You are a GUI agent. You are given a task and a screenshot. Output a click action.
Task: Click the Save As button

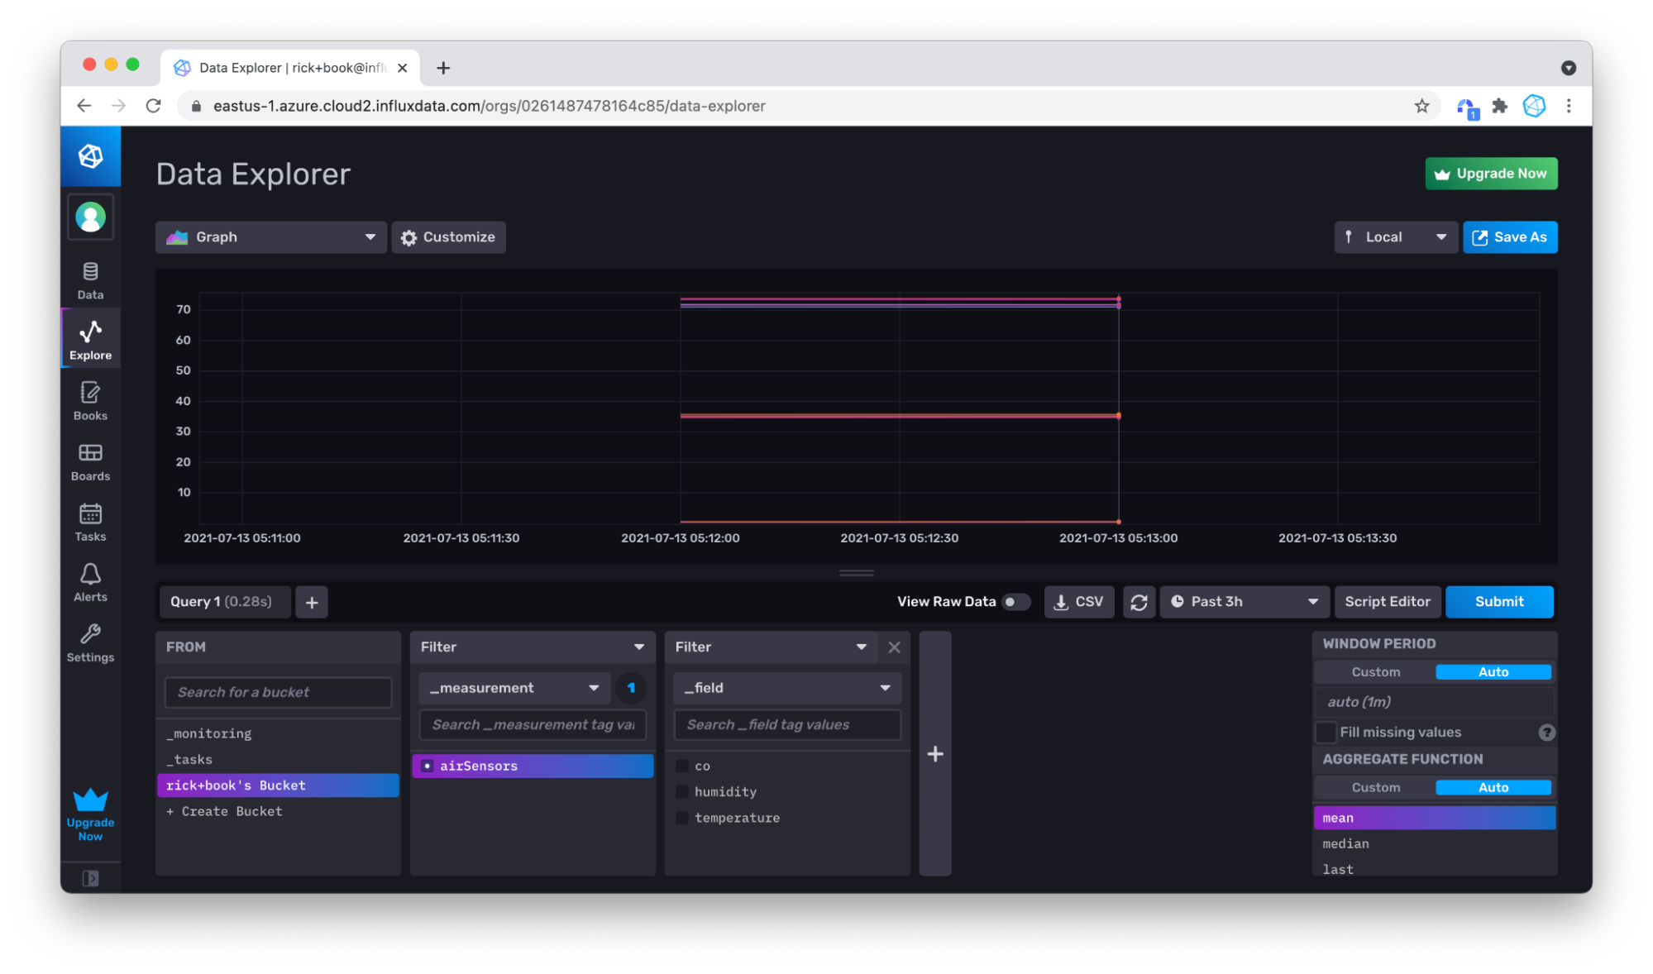[x=1510, y=237]
